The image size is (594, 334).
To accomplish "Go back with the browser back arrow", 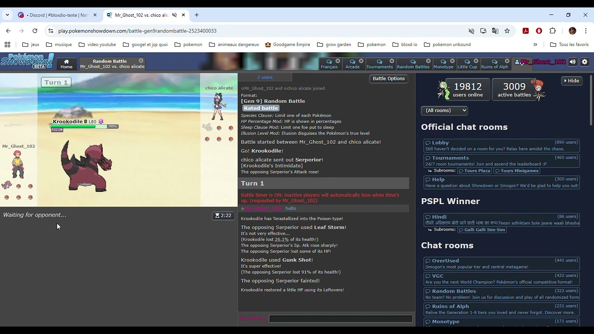I will click(x=8, y=31).
